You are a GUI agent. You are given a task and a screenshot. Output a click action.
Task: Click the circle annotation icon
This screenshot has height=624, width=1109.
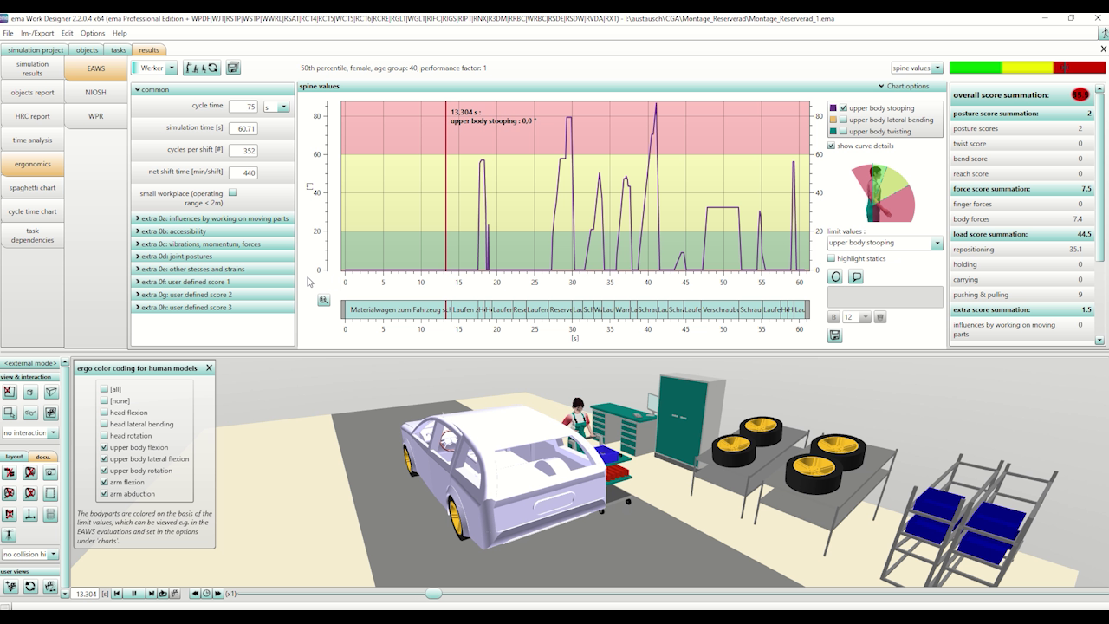tap(835, 277)
